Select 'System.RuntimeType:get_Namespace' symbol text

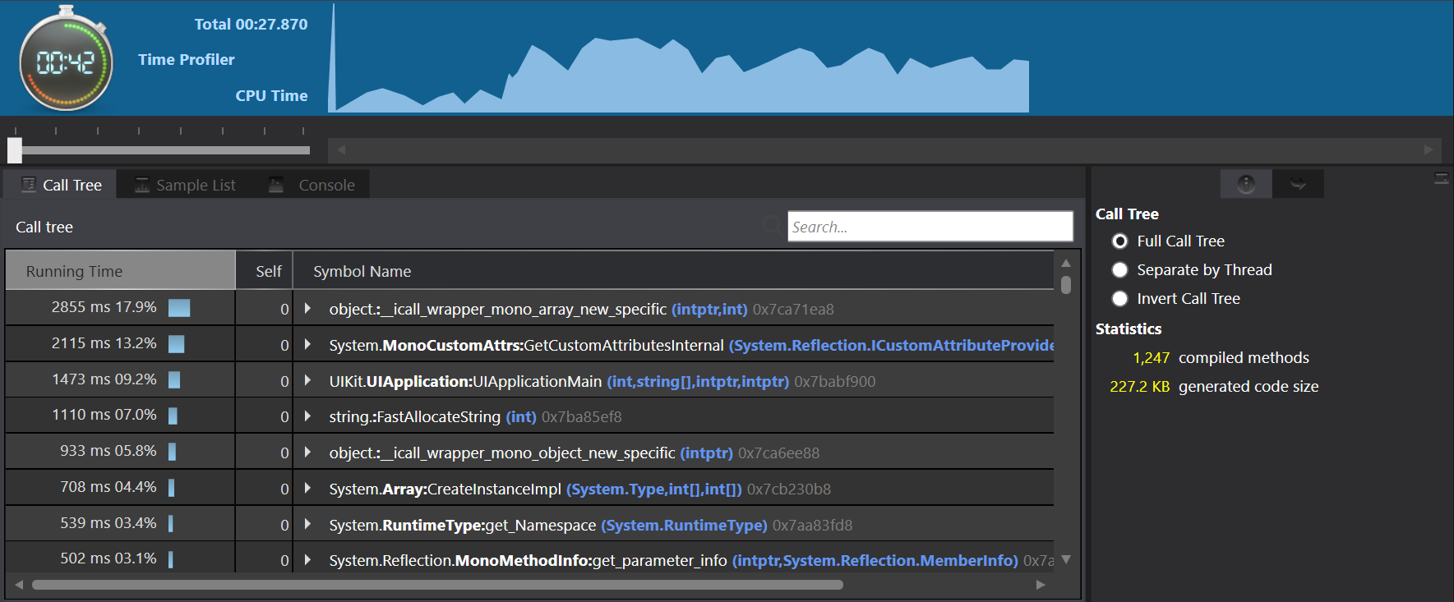click(x=463, y=526)
